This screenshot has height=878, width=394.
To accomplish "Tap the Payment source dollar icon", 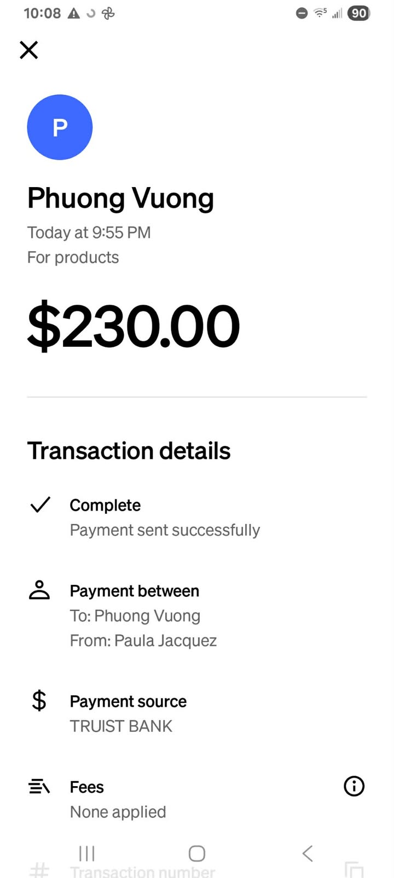I will click(39, 701).
